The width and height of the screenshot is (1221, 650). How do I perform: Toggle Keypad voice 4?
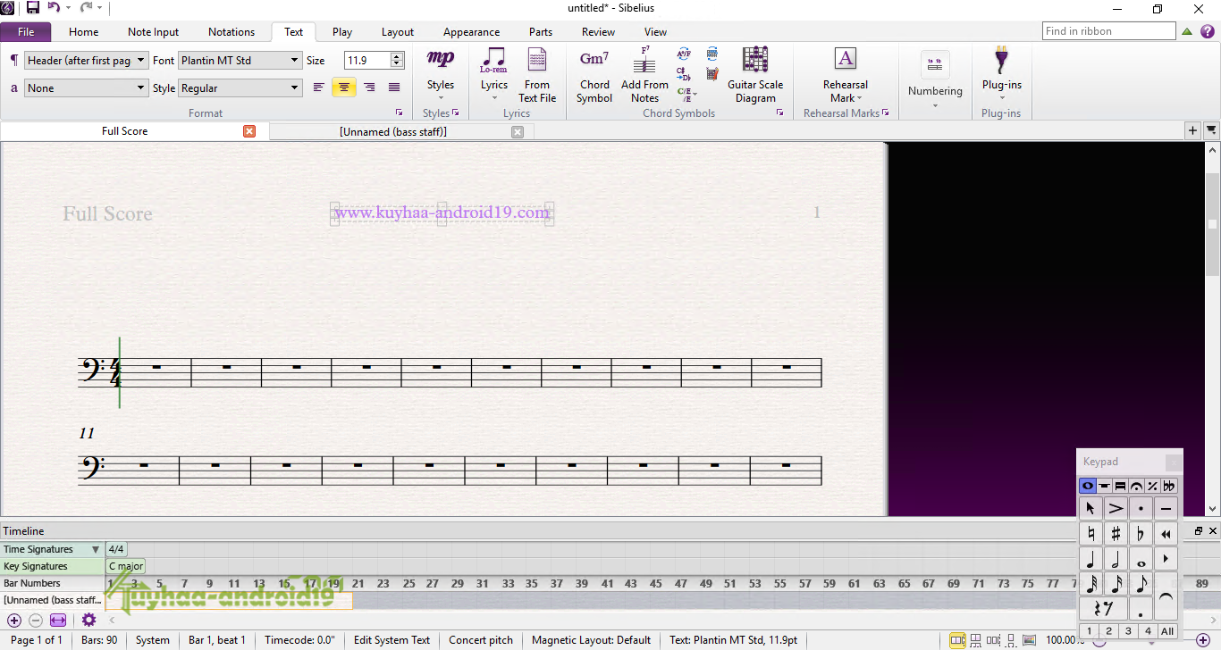click(1148, 631)
